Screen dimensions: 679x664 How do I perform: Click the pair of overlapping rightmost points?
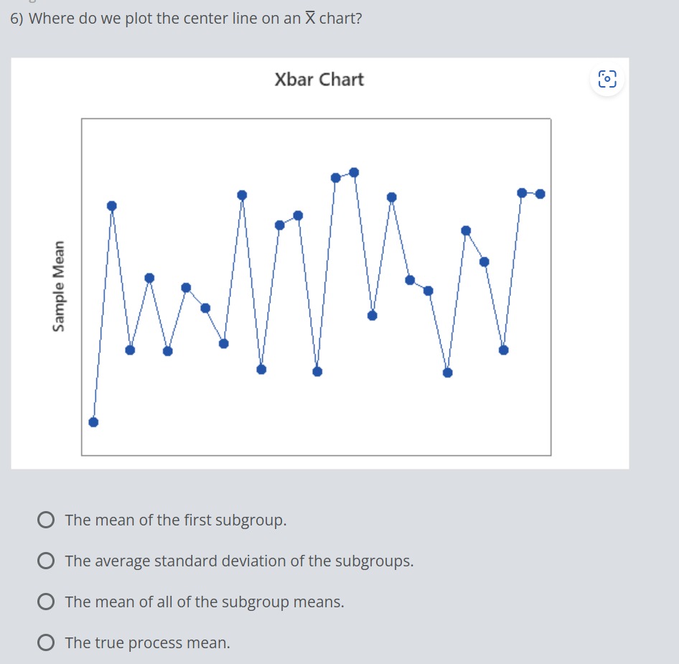tap(531, 193)
